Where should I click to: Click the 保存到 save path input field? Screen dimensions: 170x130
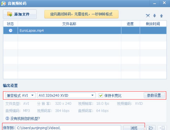pyautogui.click(x=68, y=128)
